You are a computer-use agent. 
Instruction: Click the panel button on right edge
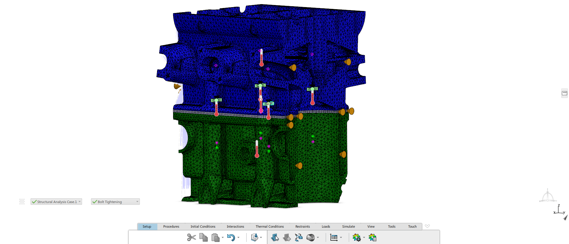coord(565,93)
